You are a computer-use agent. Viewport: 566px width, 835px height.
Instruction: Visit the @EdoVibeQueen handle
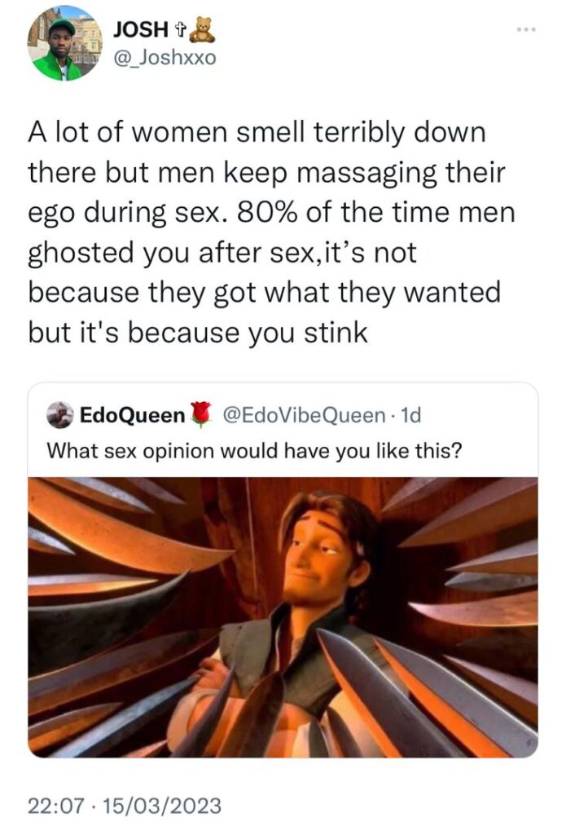(x=304, y=414)
